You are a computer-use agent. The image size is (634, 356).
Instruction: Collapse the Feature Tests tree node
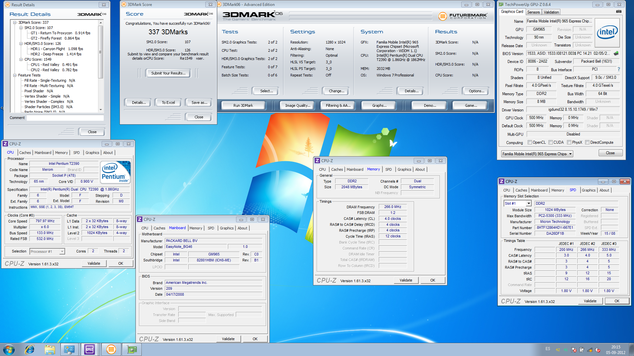(x=15, y=75)
